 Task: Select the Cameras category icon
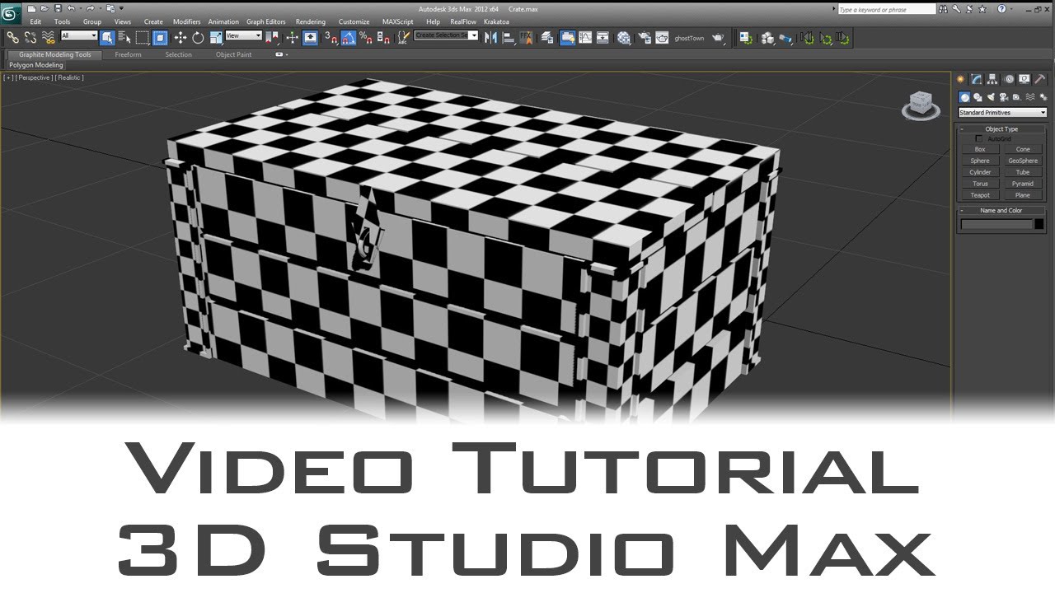1004,97
